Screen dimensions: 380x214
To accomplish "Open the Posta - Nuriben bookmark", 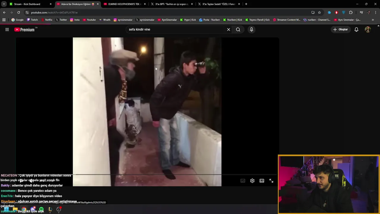I will pyautogui.click(x=210, y=20).
